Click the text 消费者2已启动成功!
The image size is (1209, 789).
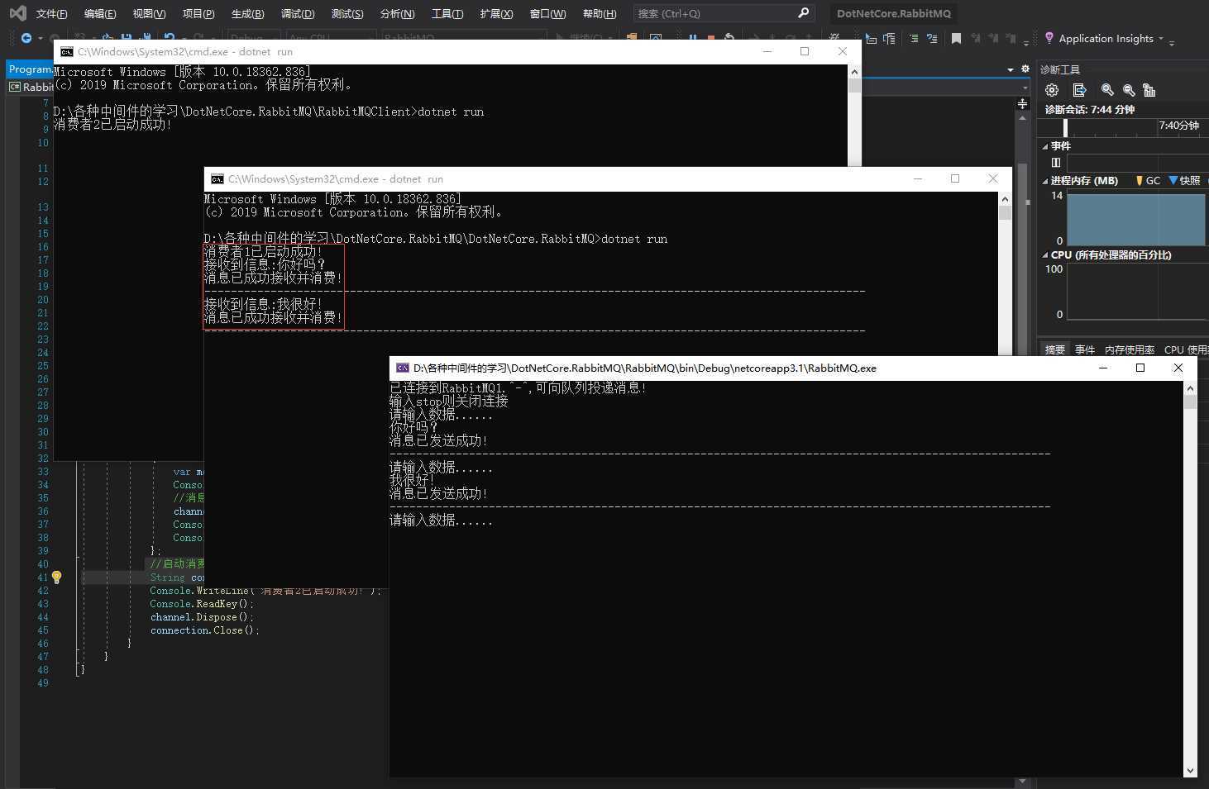112,125
